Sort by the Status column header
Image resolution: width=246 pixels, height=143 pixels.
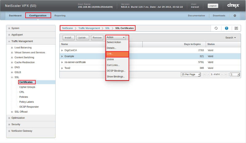(211, 44)
